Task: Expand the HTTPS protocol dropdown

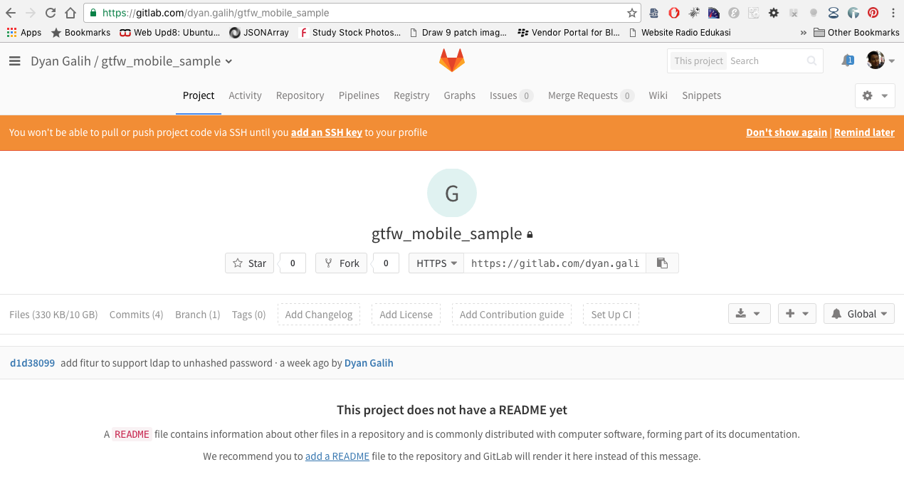Action: pyautogui.click(x=436, y=263)
